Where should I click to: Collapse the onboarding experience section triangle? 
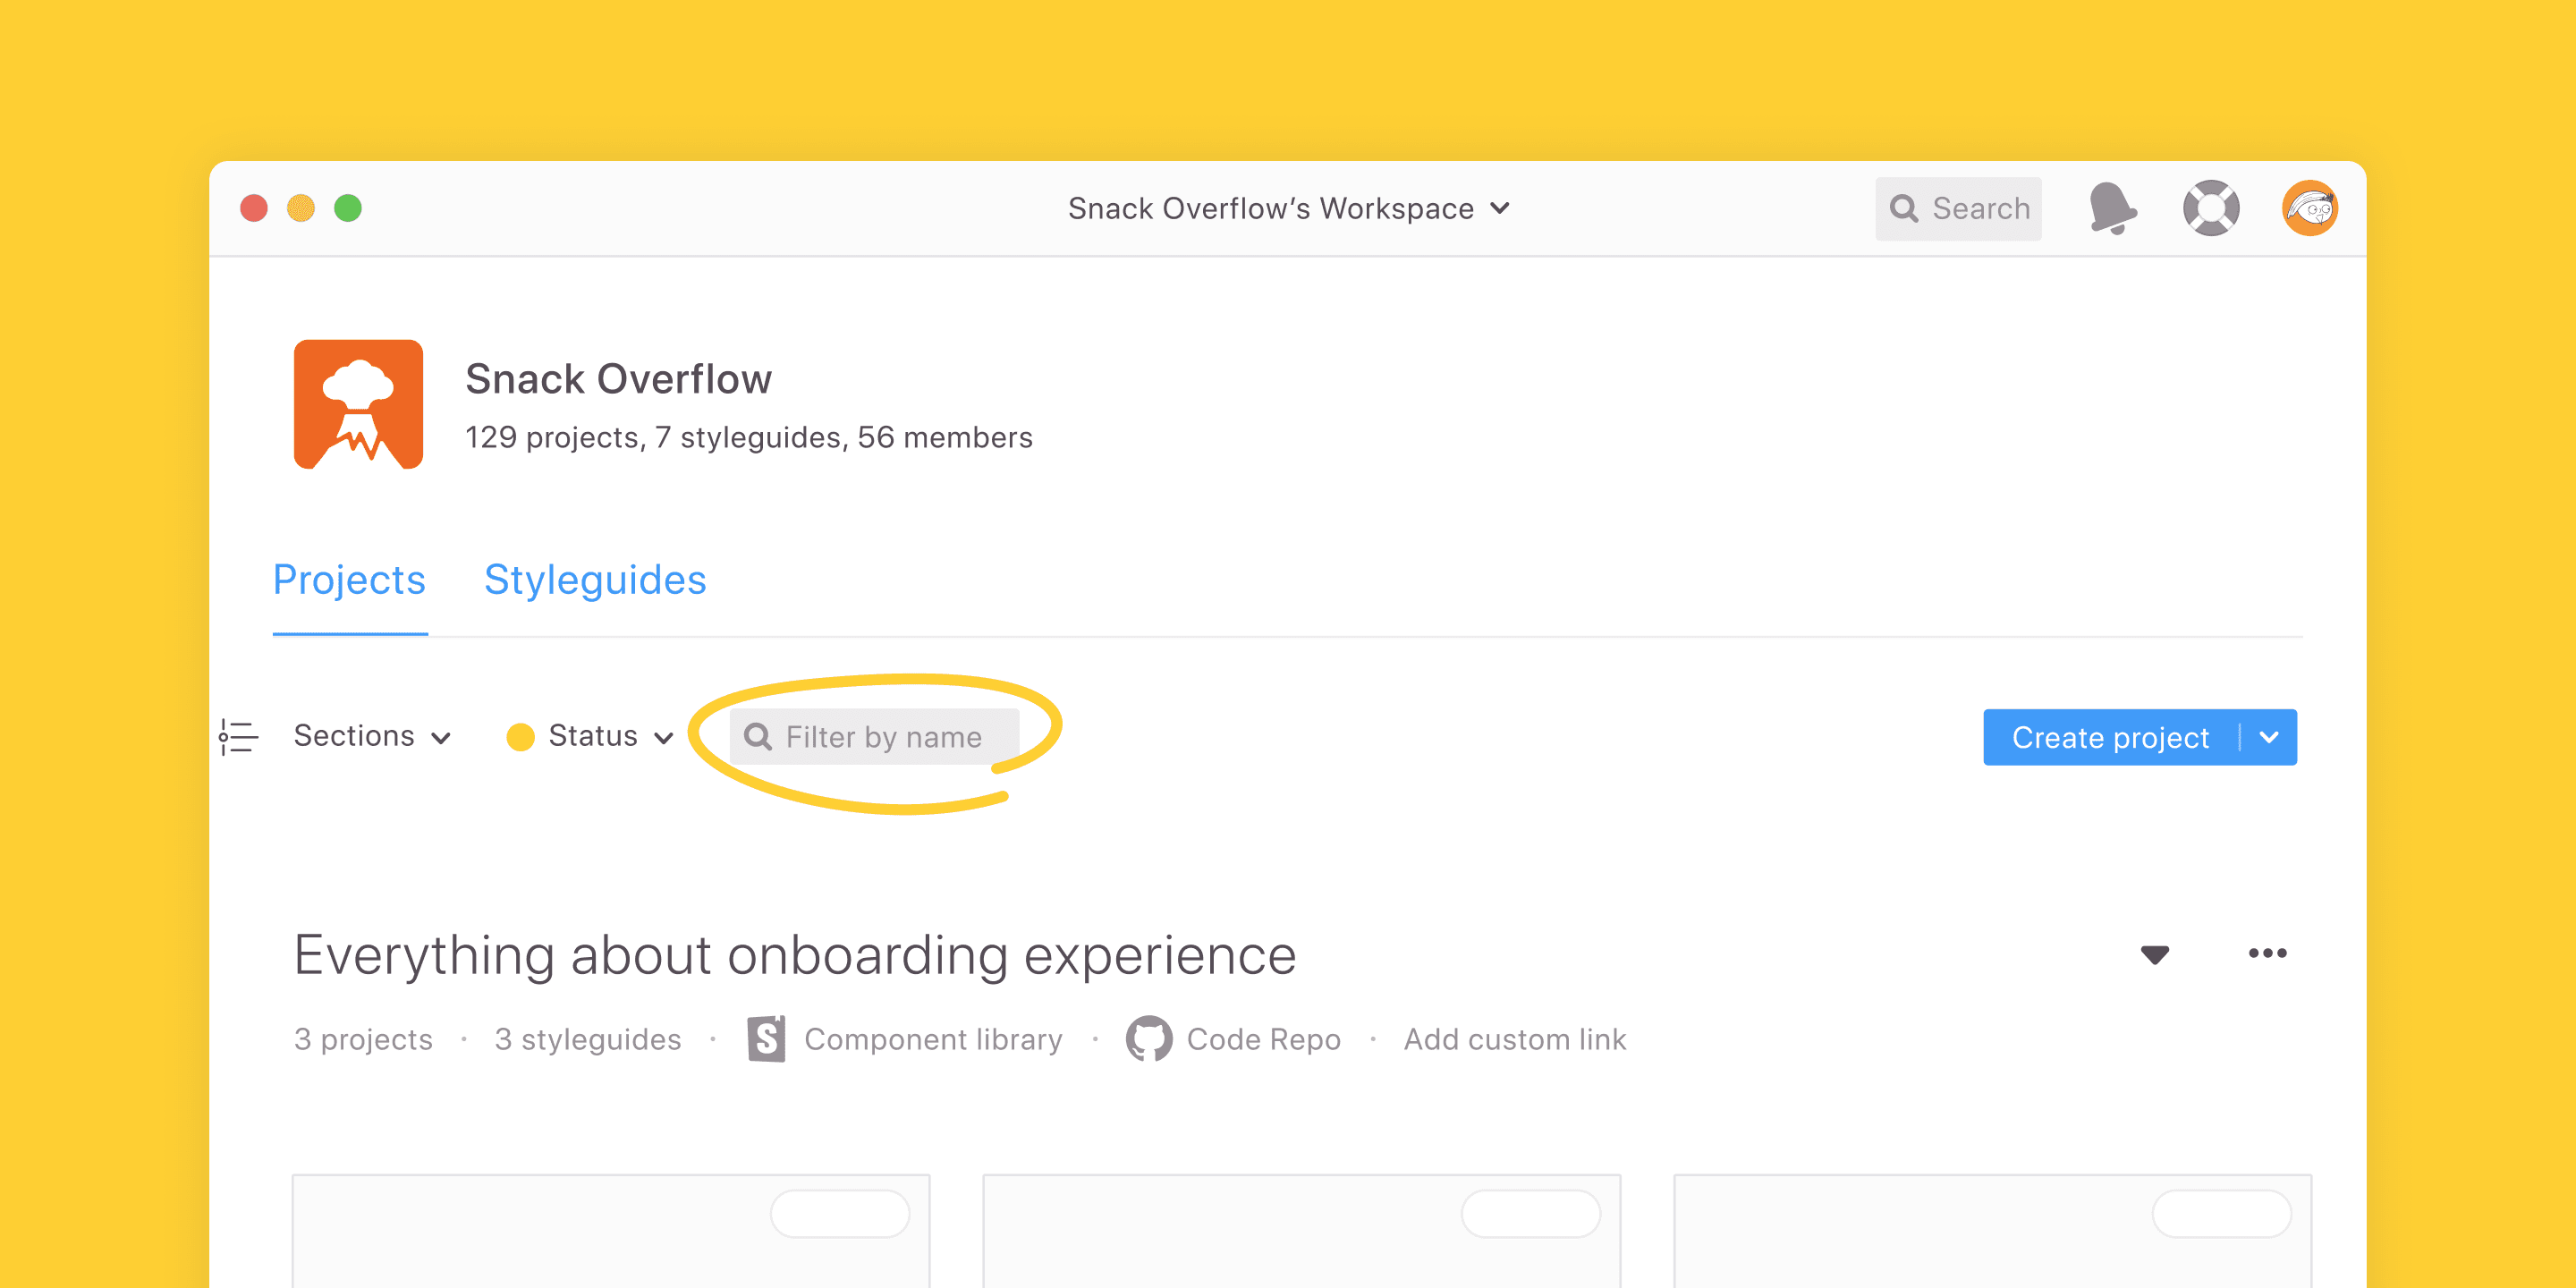click(x=2154, y=954)
